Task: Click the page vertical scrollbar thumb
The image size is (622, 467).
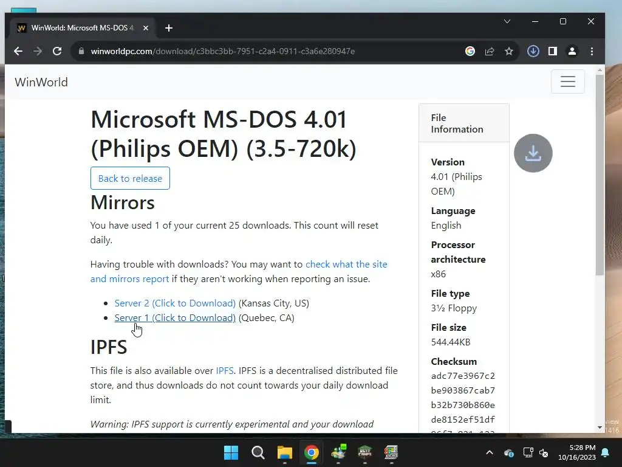Action: [600, 175]
